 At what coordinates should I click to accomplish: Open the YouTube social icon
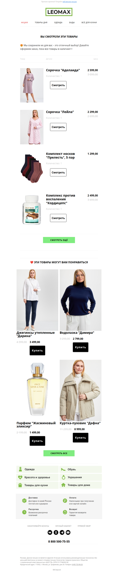[x=68, y=532]
